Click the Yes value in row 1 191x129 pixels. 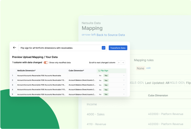tap(106, 76)
